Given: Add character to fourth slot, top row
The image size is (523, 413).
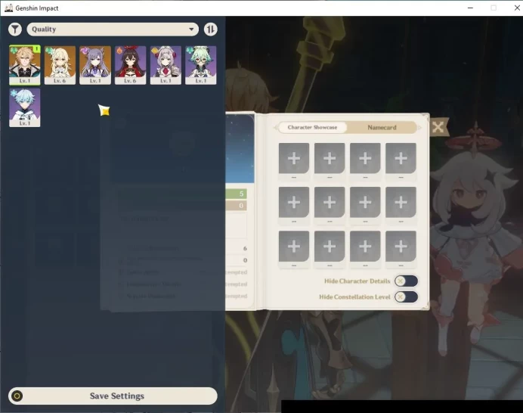Looking at the screenshot, I should coord(401,158).
